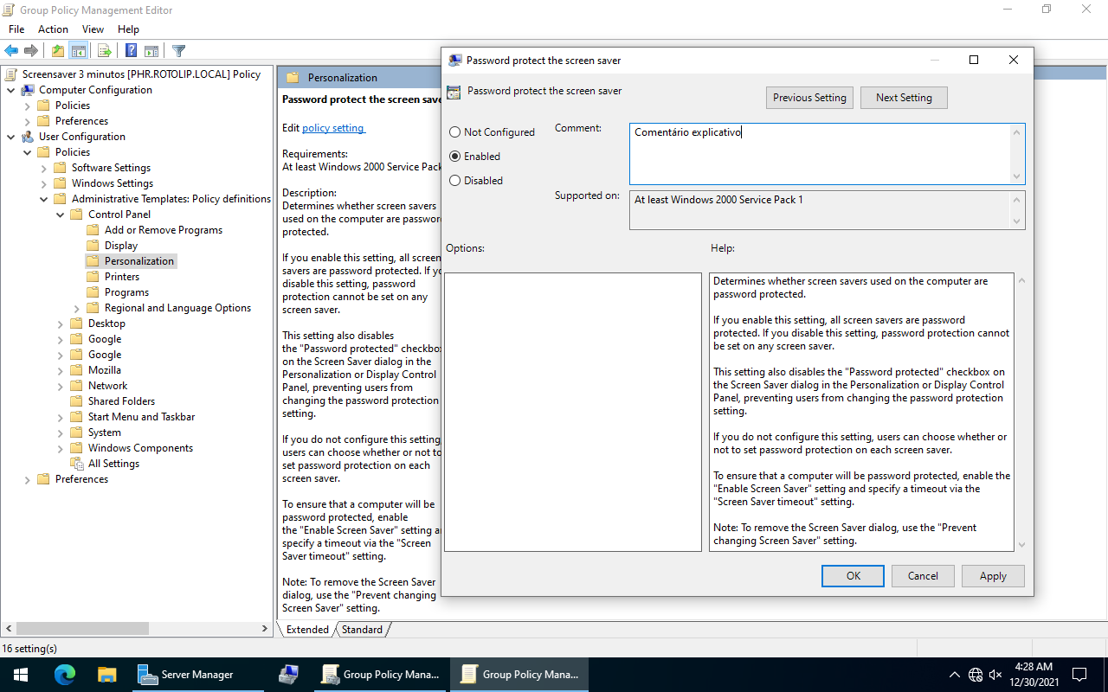This screenshot has width=1108, height=692.
Task: Open the Action menu
Action: point(53,29)
